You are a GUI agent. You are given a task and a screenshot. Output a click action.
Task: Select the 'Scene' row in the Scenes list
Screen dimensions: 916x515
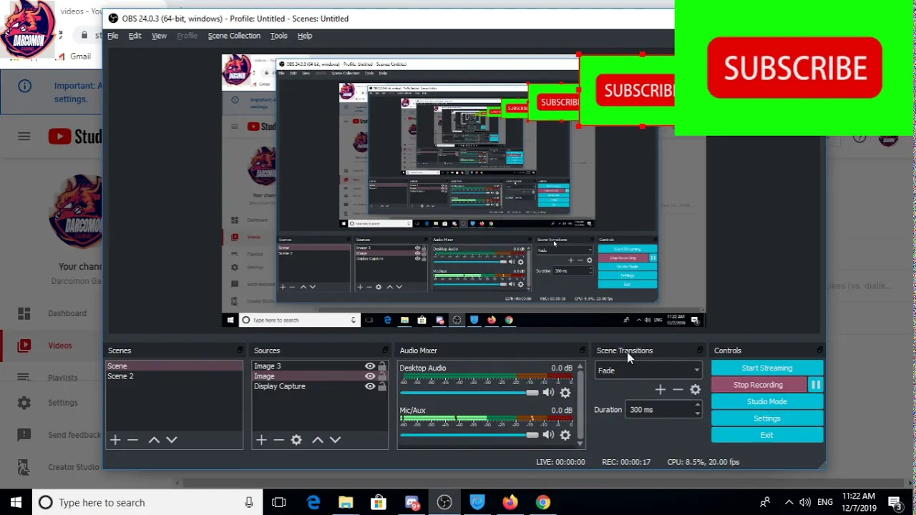point(175,366)
